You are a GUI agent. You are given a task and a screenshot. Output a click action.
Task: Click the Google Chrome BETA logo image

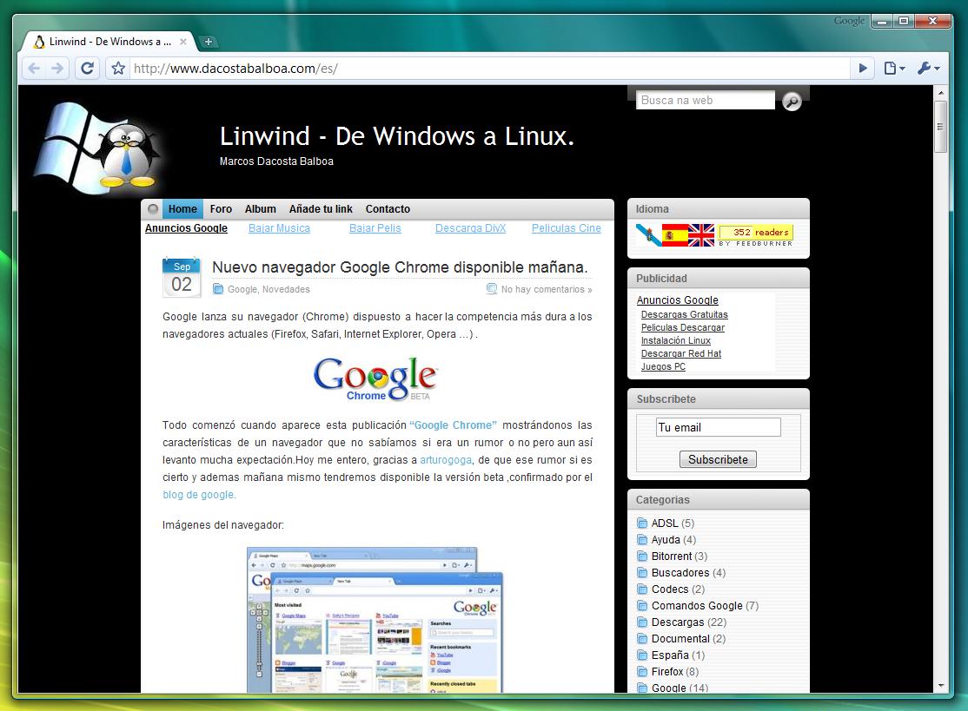375,379
